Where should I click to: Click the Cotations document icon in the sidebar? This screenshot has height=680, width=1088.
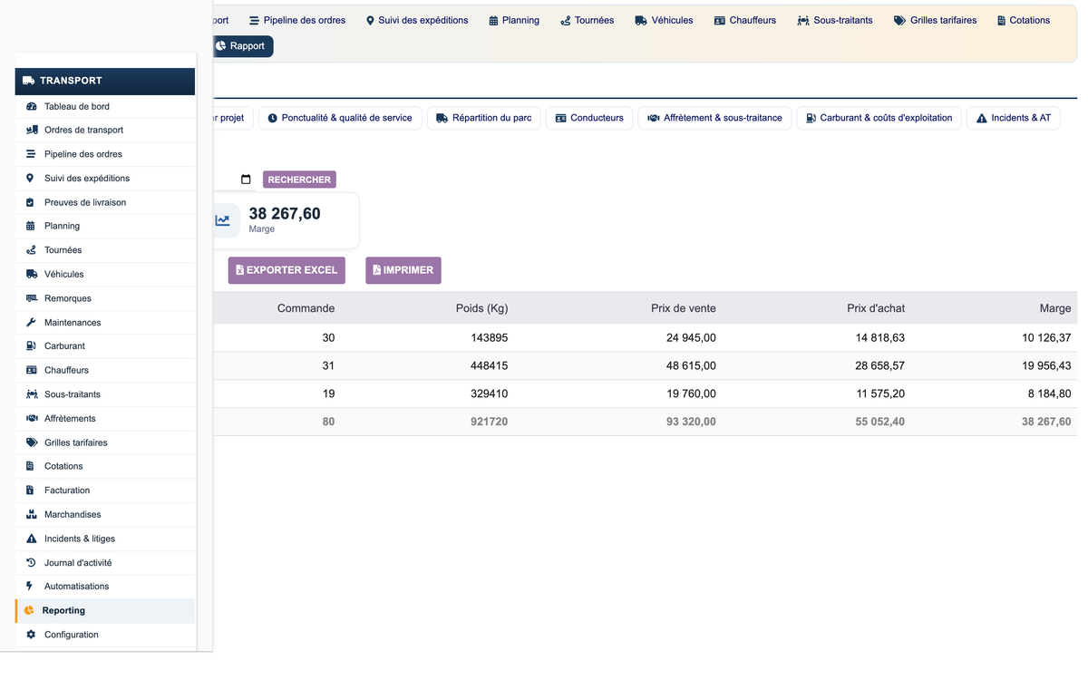coord(31,466)
